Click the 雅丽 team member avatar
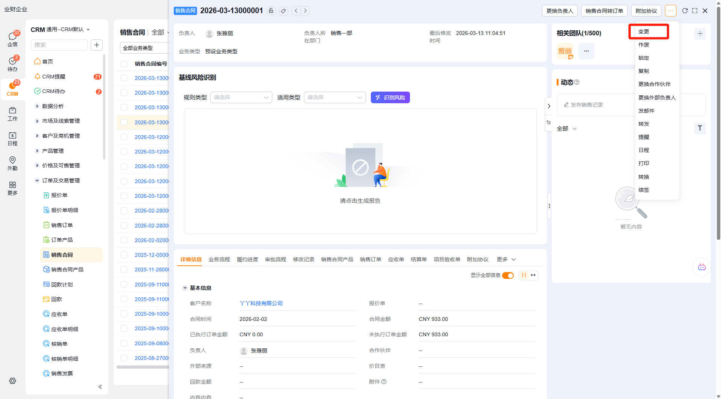 click(565, 51)
